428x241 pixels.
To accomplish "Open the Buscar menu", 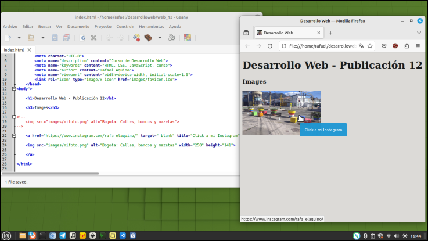I will click(x=45, y=27).
